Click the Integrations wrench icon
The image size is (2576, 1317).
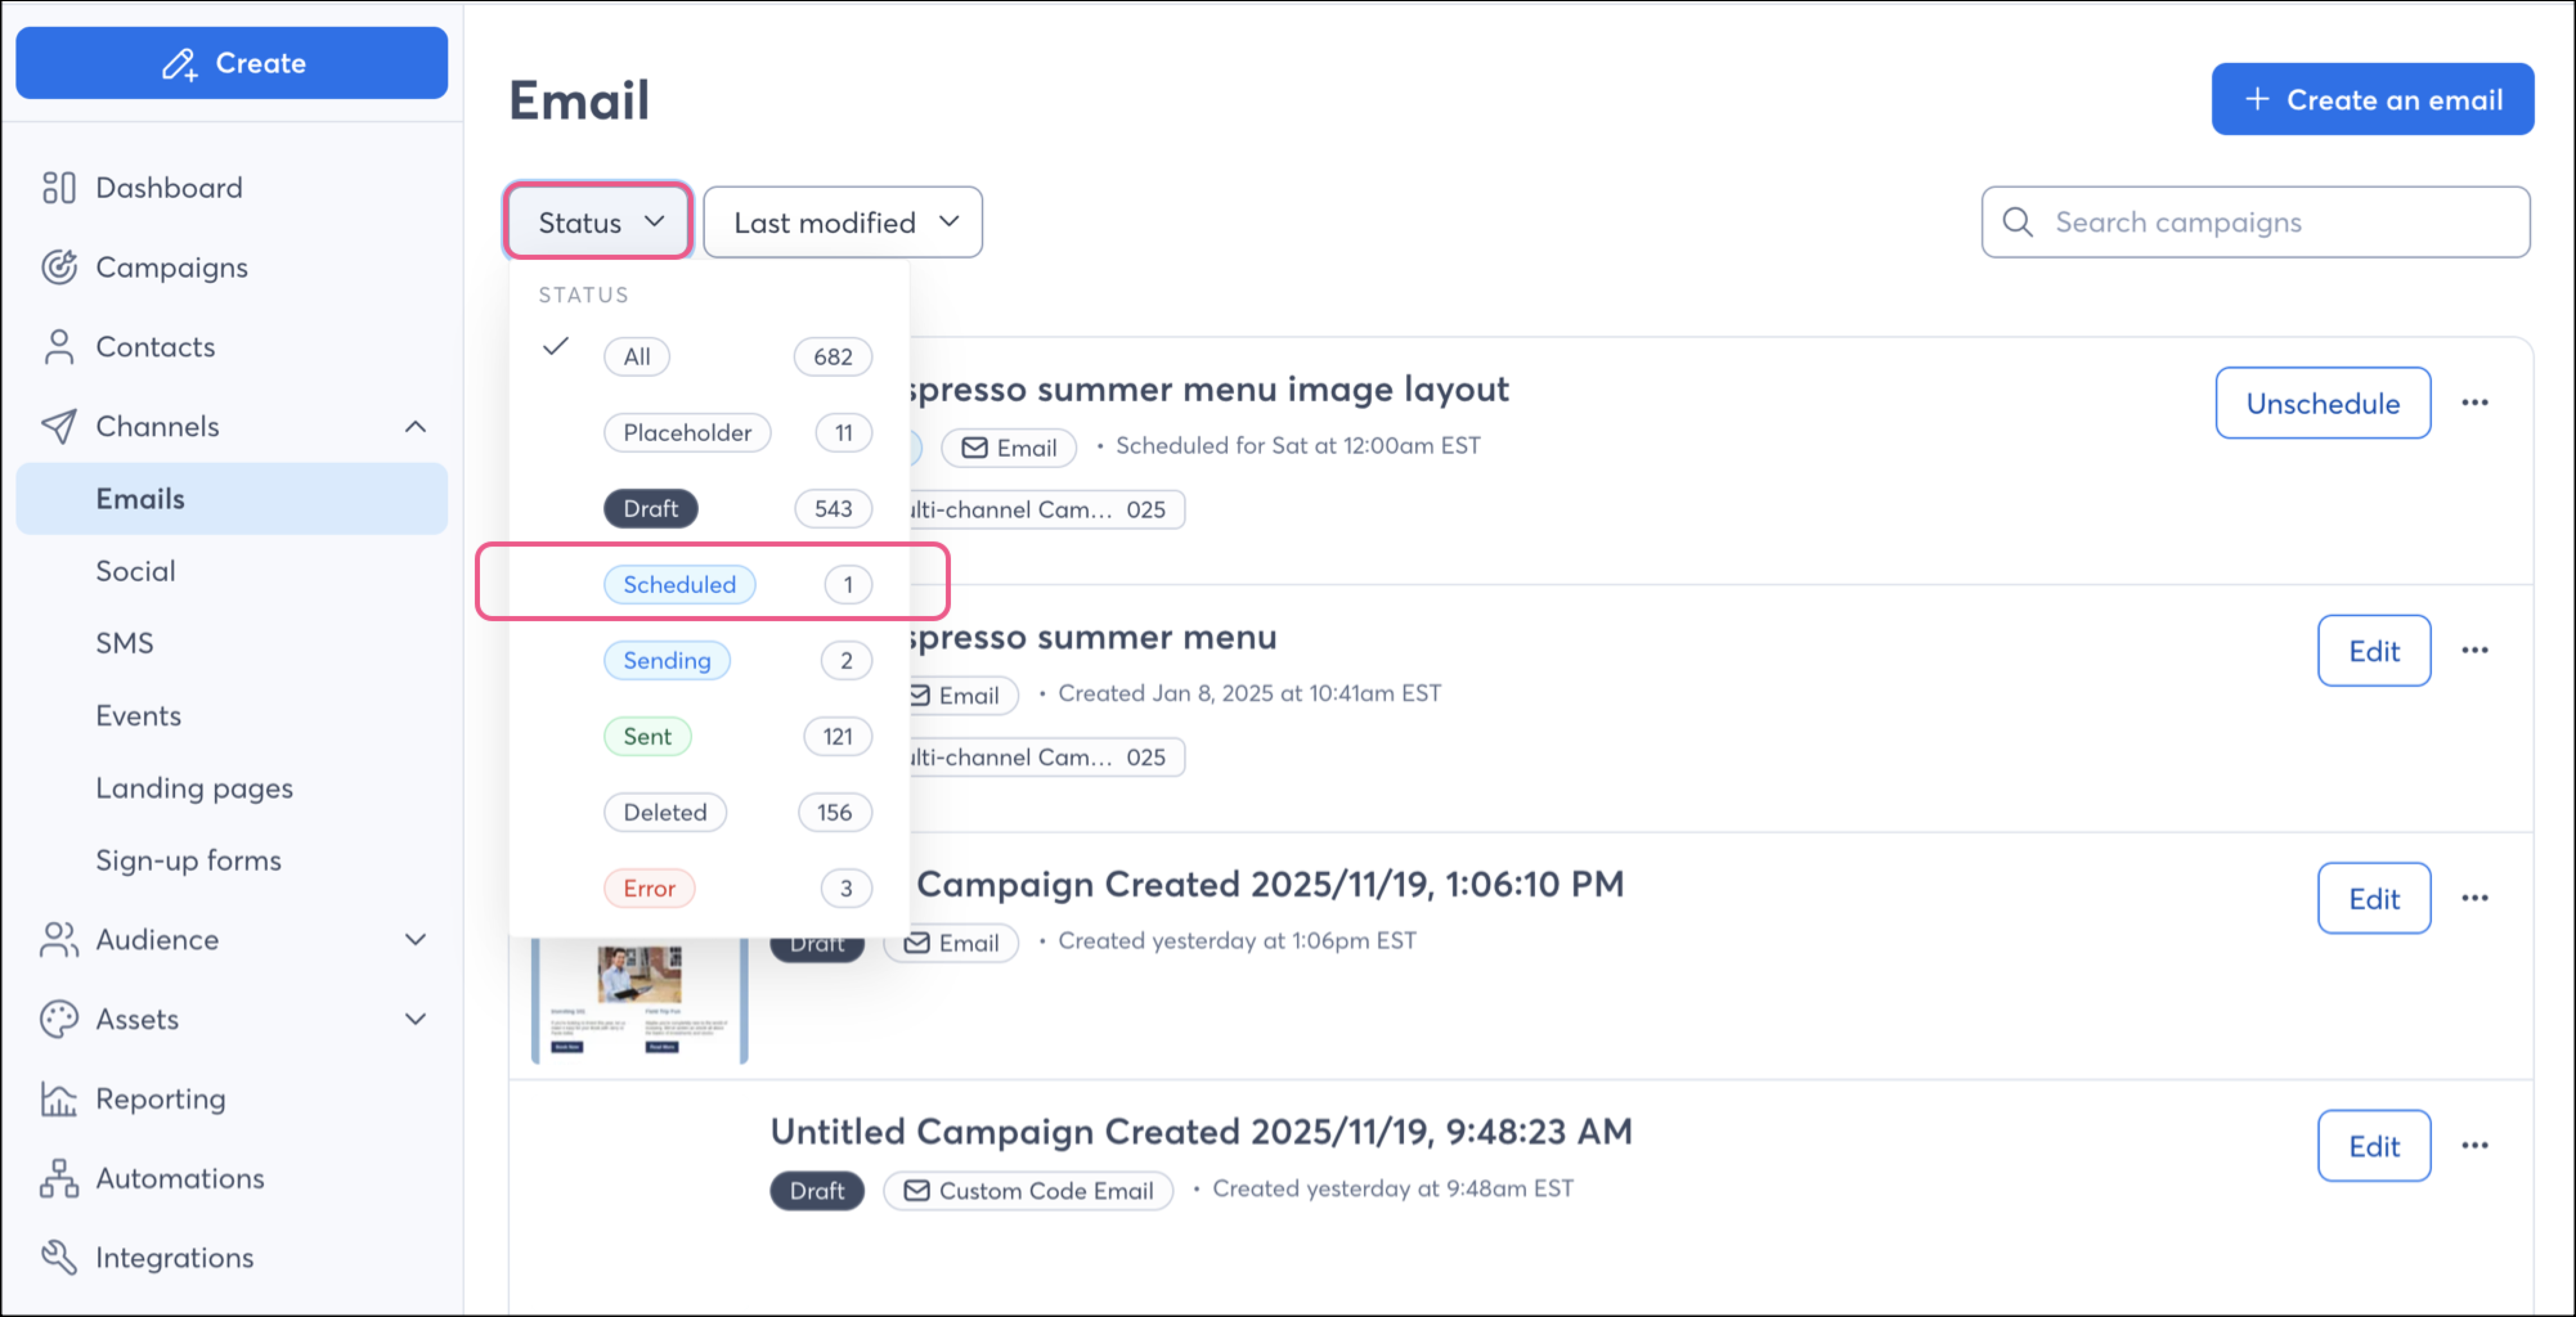coord(60,1257)
